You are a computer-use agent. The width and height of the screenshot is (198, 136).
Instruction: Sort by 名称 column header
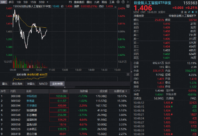tap(29, 91)
